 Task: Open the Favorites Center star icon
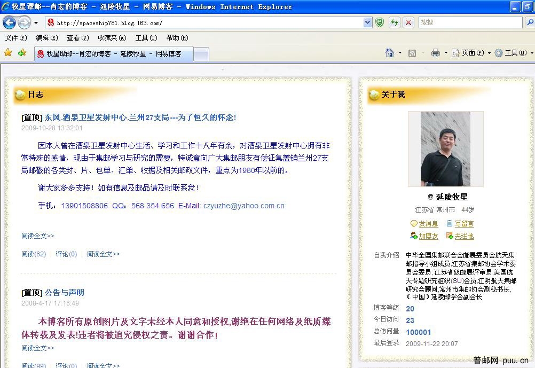[7, 52]
